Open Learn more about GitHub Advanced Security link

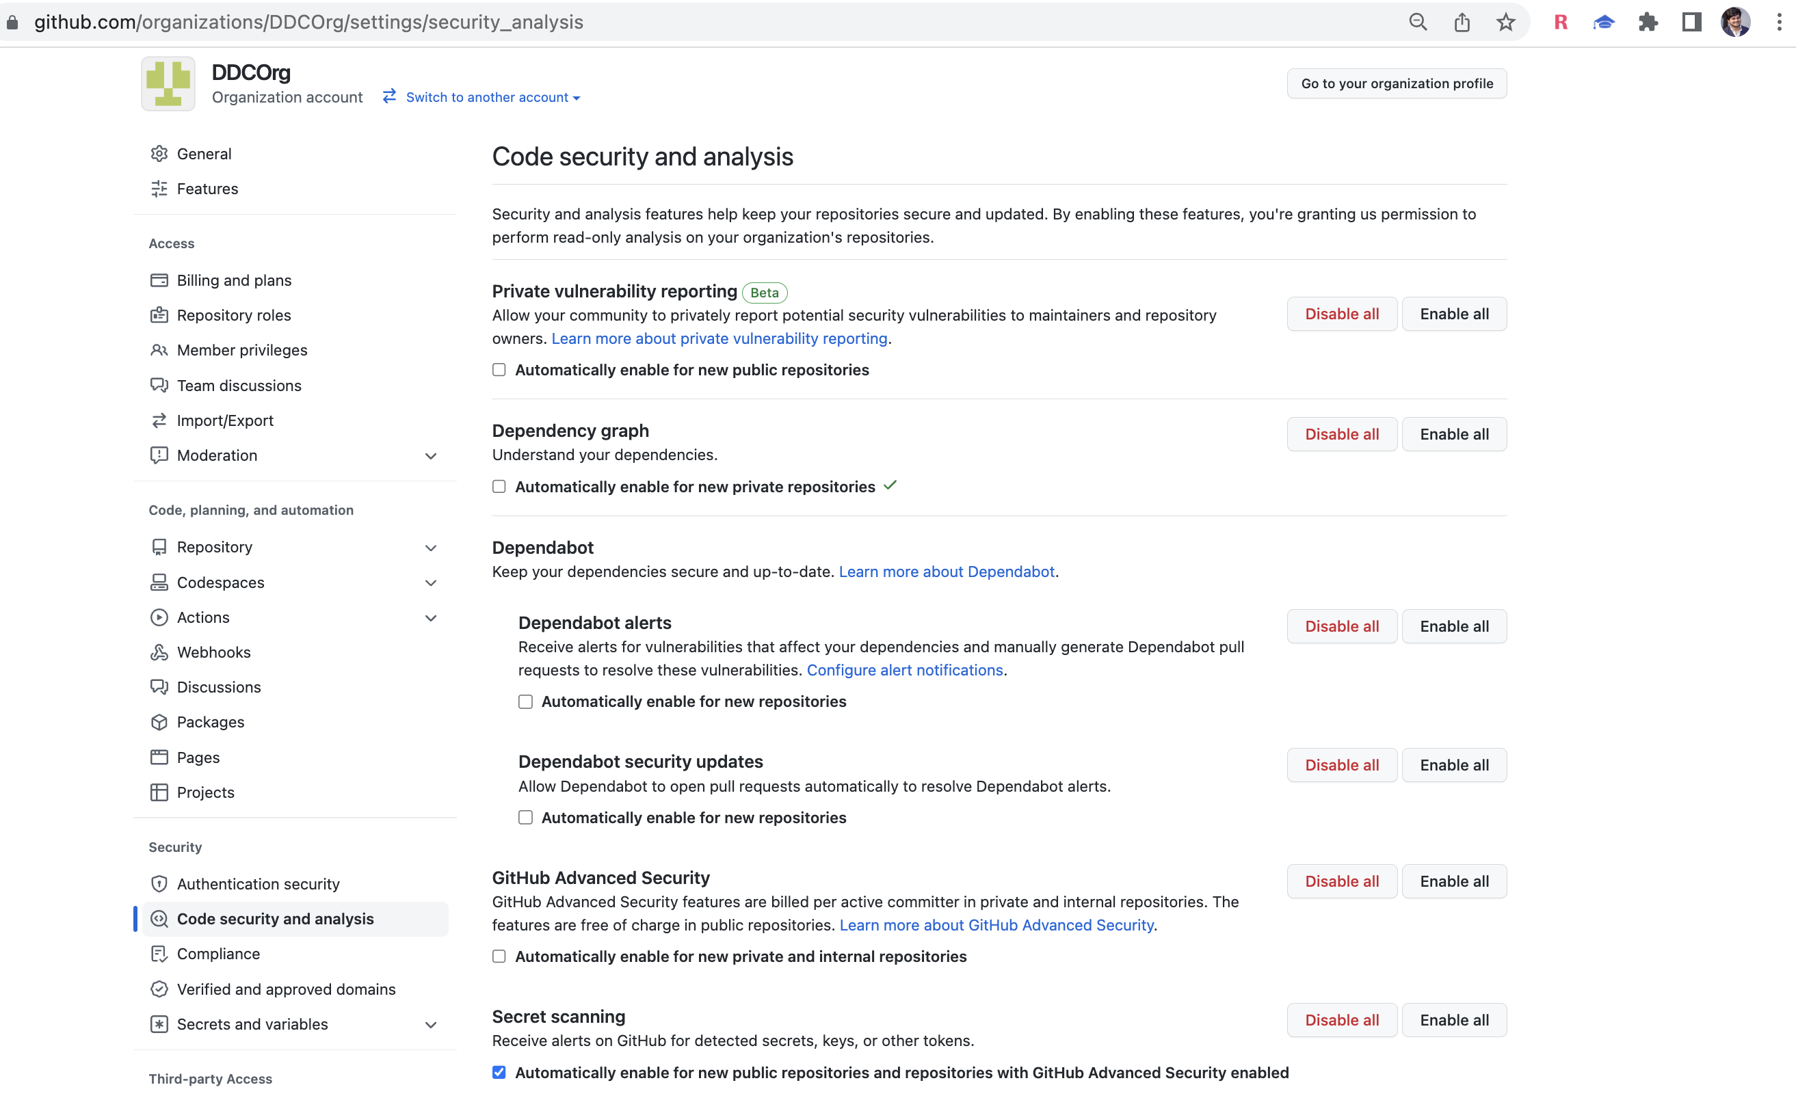[x=996, y=924]
